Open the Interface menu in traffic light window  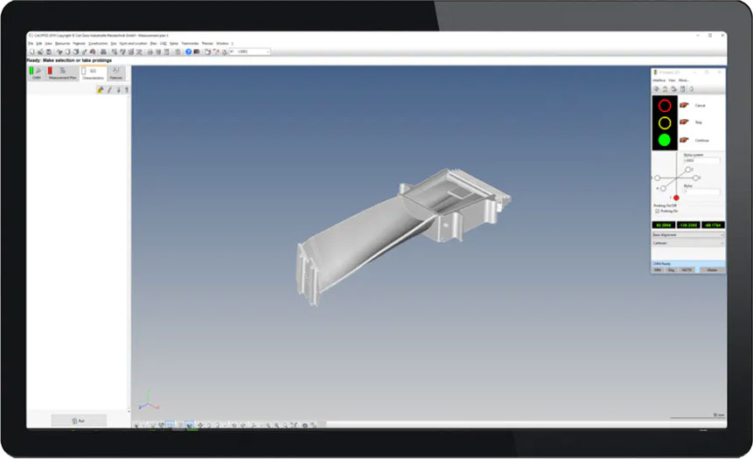[659, 80]
